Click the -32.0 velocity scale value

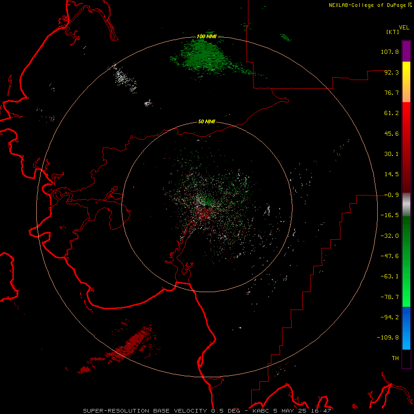pos(390,236)
